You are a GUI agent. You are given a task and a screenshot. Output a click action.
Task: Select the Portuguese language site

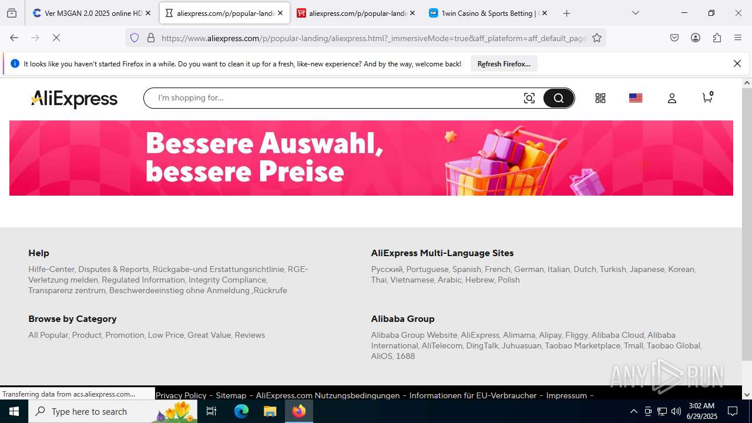[427, 269]
